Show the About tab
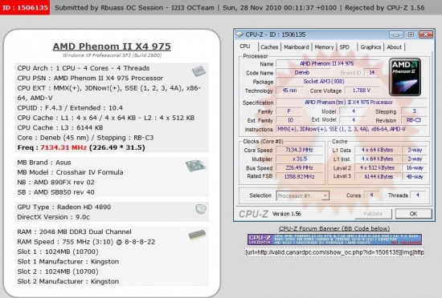 (394, 47)
